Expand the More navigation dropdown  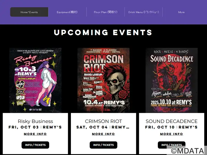click(x=181, y=12)
